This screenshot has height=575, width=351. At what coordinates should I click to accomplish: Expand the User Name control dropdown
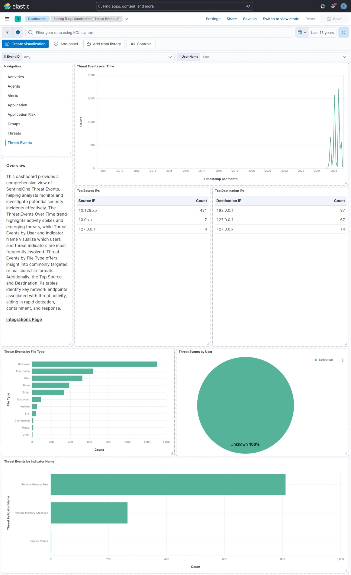(344, 57)
